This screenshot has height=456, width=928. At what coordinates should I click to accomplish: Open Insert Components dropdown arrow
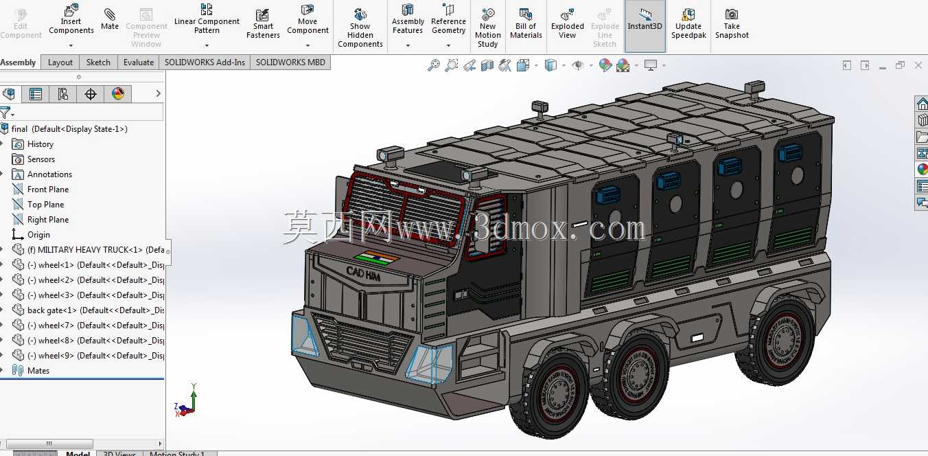click(x=71, y=46)
